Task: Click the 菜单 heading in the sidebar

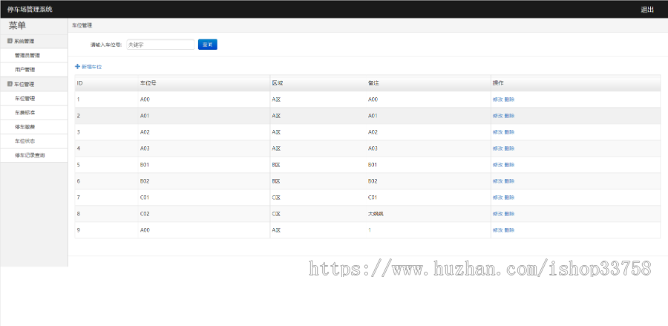Action: (18, 25)
